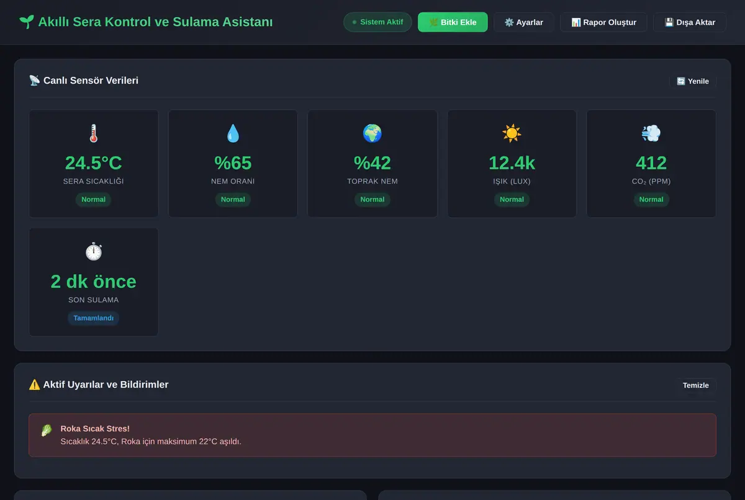The height and width of the screenshot is (500, 745).
Task: Click the Normal badge under Sera Sıcaklığı
Action: point(94,200)
